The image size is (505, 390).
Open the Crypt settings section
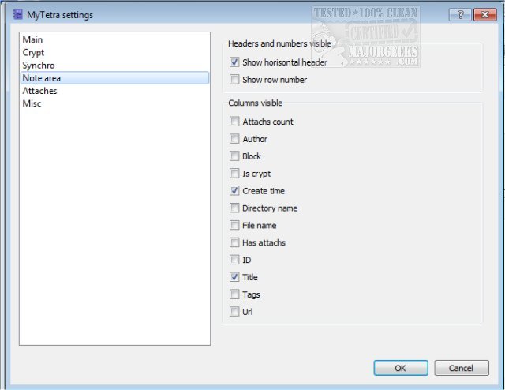(x=114, y=53)
